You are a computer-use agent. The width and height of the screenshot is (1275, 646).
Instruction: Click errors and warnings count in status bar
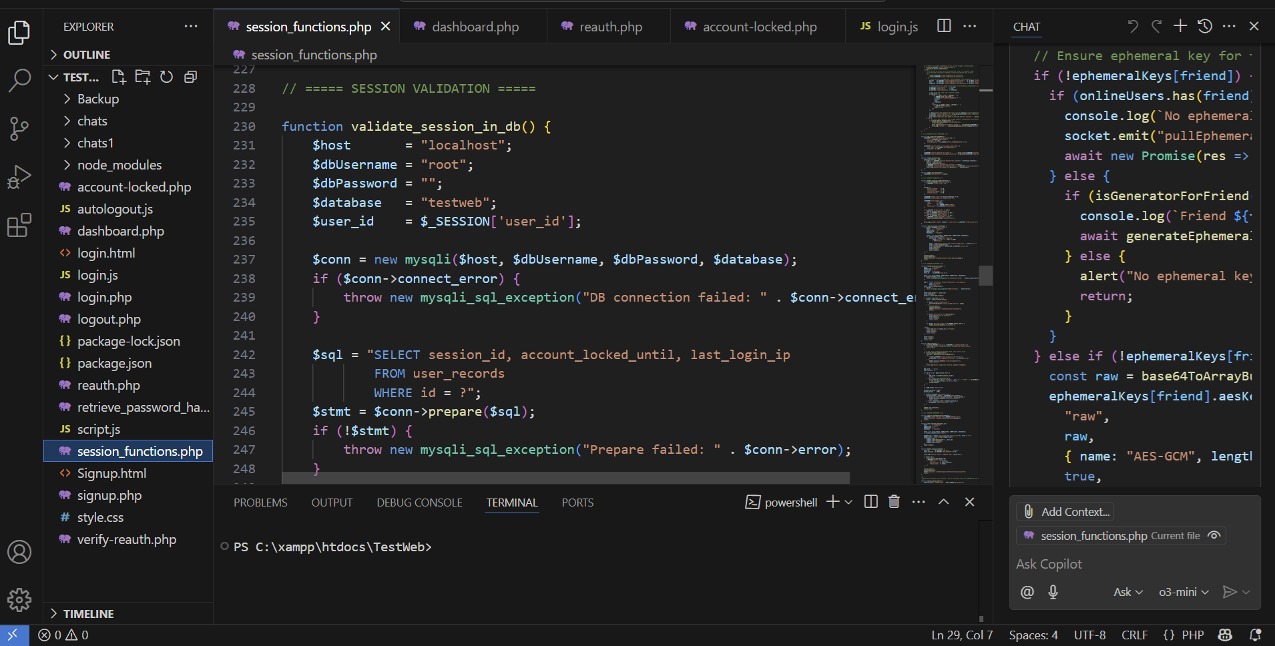63,635
